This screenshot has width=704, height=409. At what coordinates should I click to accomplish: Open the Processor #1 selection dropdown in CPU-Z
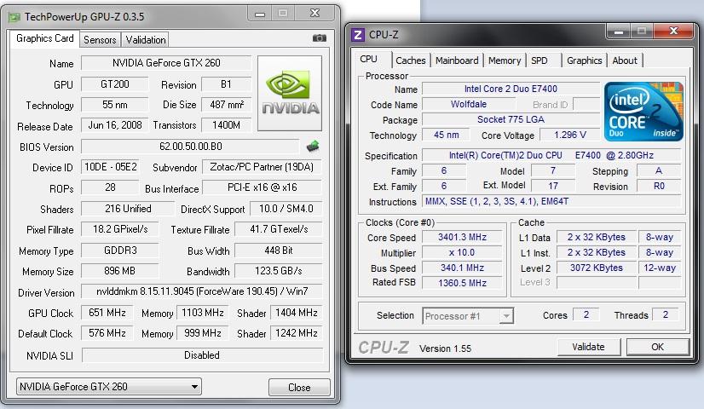point(468,316)
